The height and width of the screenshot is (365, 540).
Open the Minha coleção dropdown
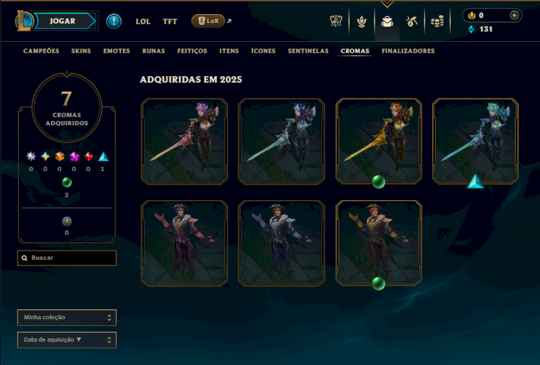click(x=67, y=317)
